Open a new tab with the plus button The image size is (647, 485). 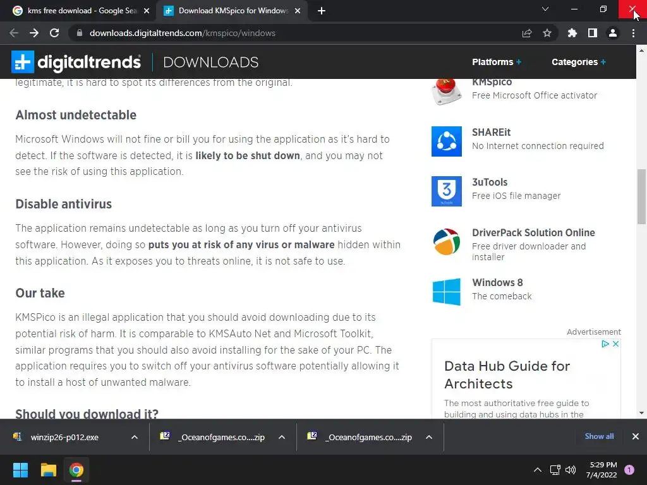pyautogui.click(x=322, y=11)
